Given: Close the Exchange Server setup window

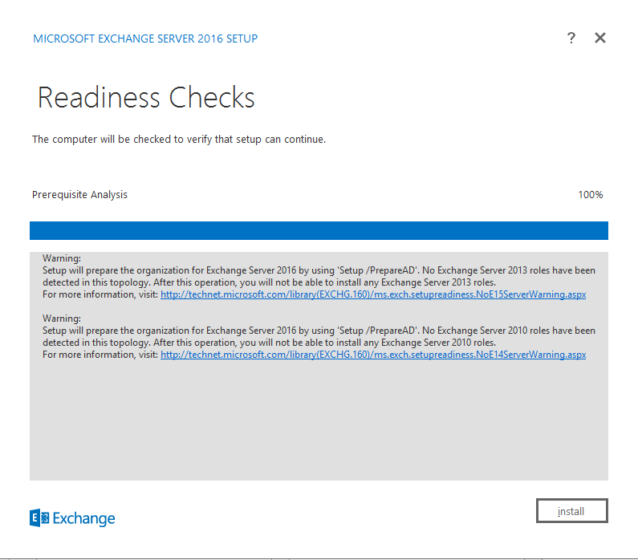Looking at the screenshot, I should point(599,38).
